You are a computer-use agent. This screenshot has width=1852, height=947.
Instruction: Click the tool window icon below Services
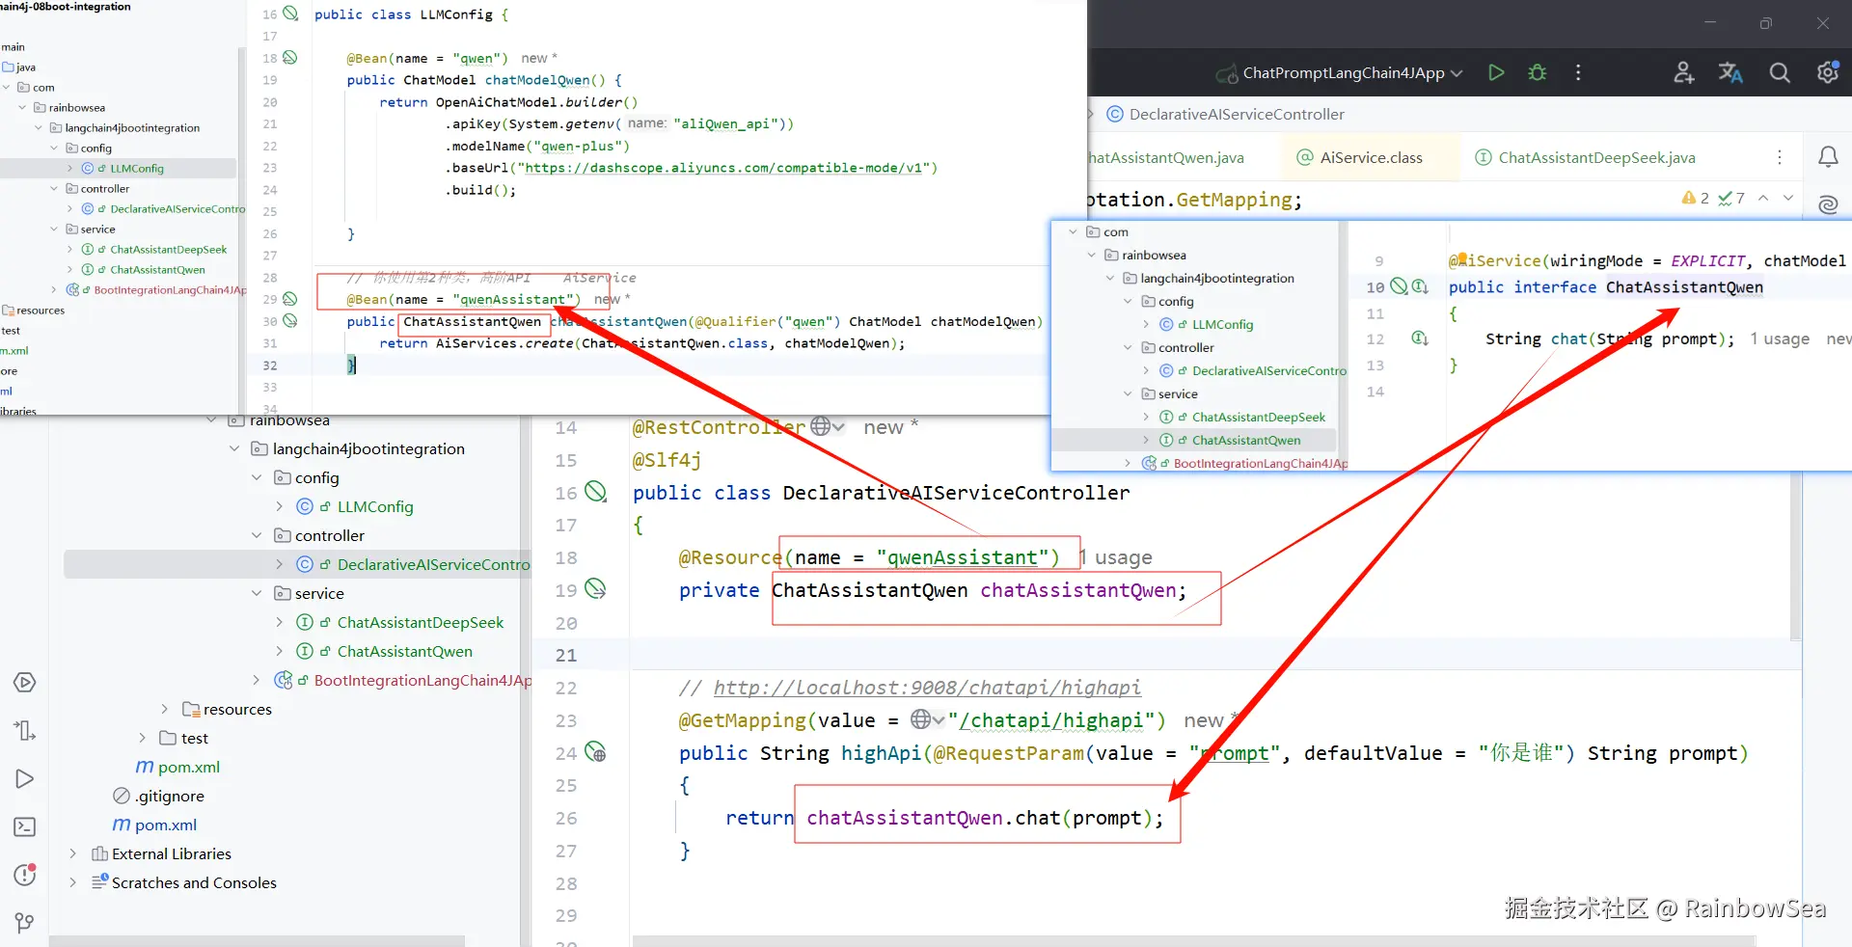pos(25,731)
